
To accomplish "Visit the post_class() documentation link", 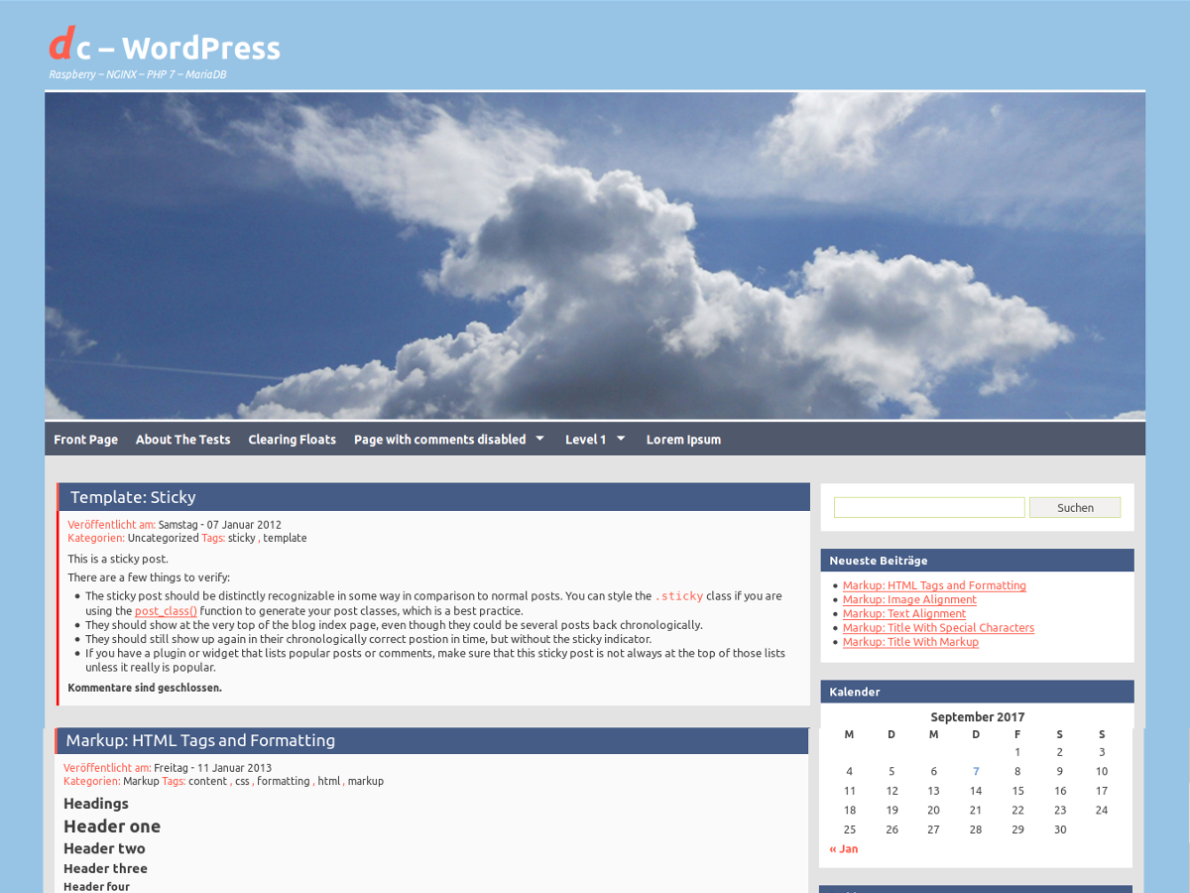I will [165, 610].
